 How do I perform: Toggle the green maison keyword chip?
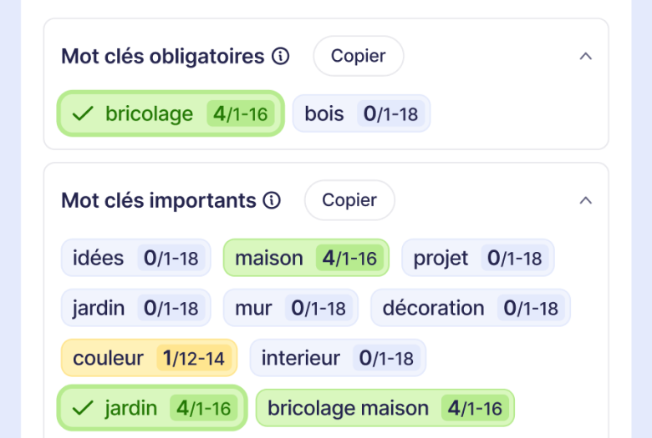(x=307, y=258)
